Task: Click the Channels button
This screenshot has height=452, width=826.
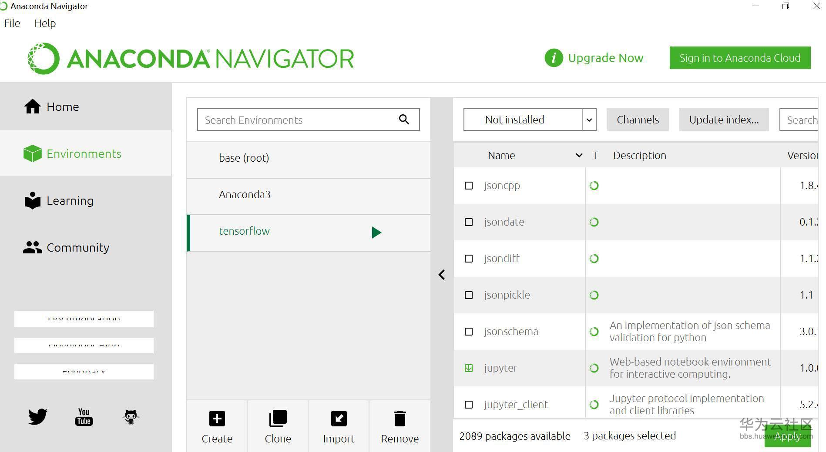Action: click(638, 120)
